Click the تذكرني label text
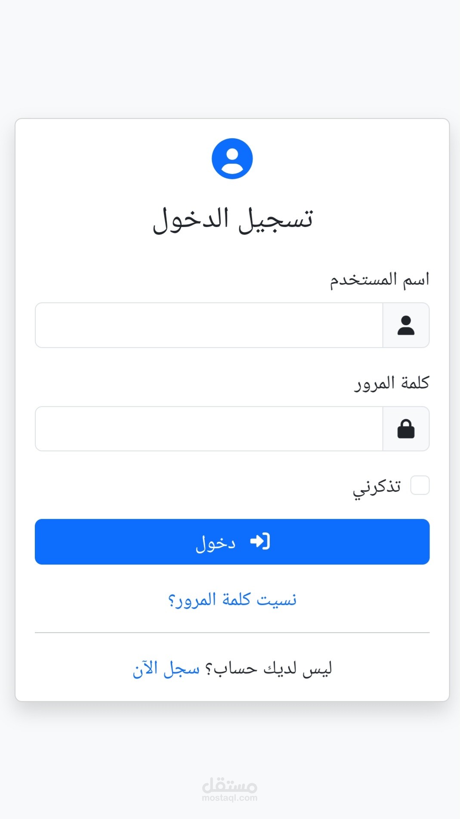 coord(377,487)
